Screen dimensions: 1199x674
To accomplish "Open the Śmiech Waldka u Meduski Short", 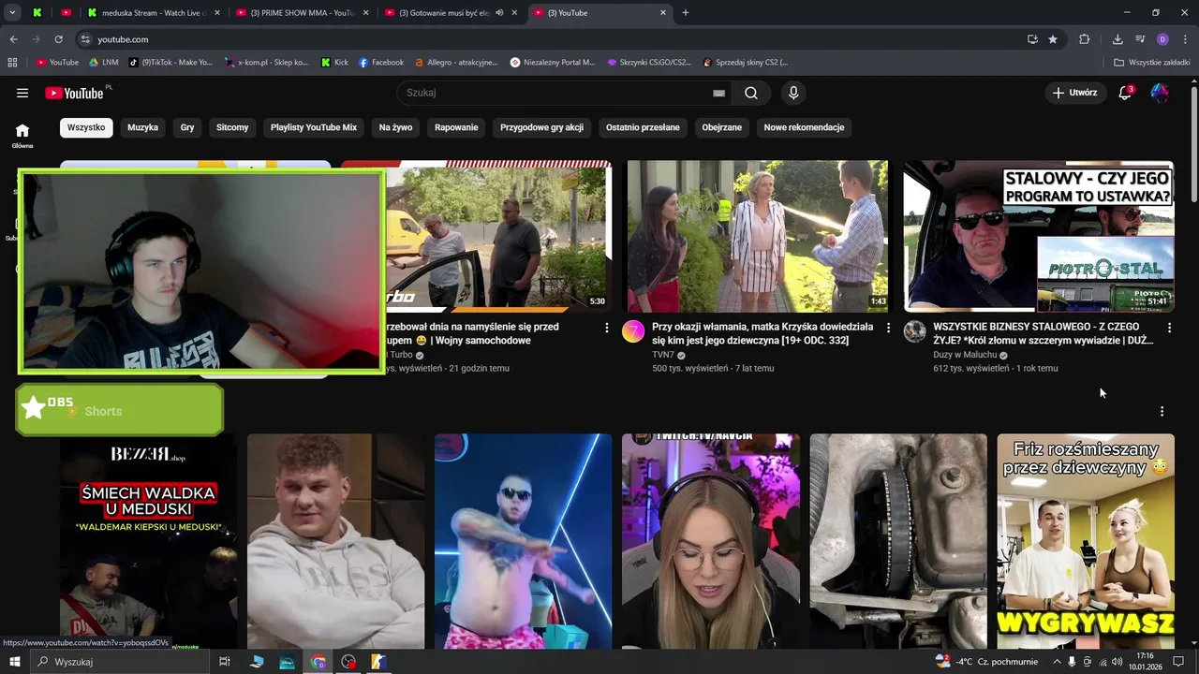I will (x=148, y=541).
